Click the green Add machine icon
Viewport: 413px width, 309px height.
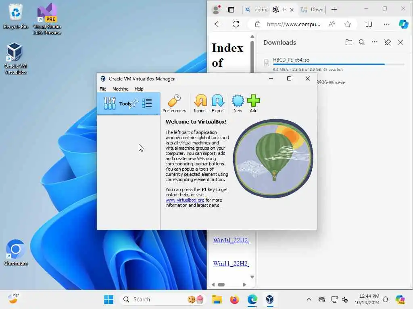click(x=253, y=103)
